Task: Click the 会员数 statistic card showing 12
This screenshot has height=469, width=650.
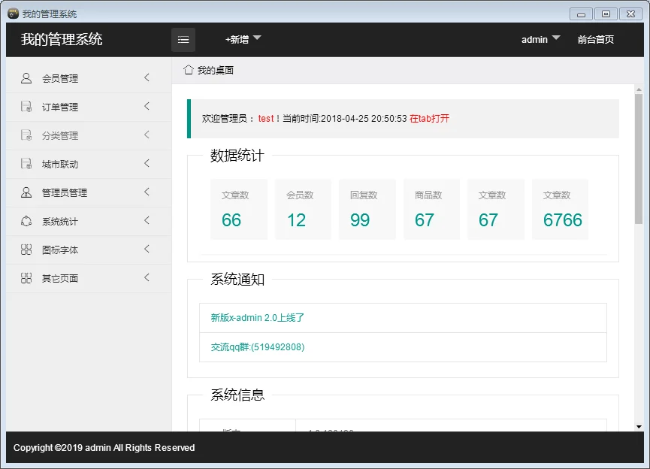Action: [x=303, y=210]
